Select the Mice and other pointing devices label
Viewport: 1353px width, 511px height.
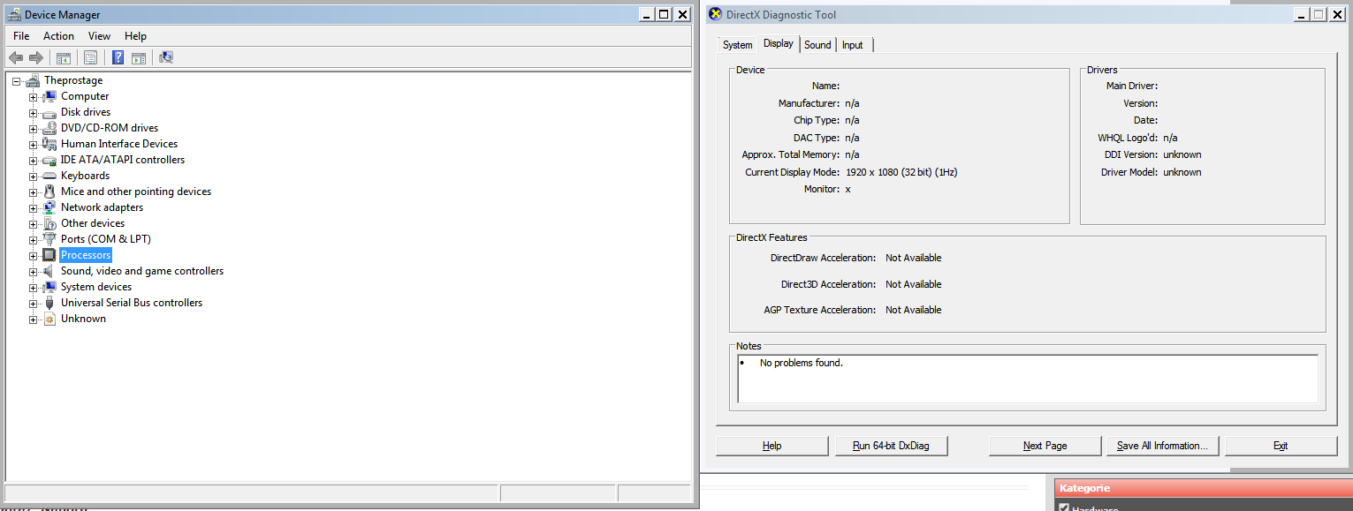tap(136, 192)
